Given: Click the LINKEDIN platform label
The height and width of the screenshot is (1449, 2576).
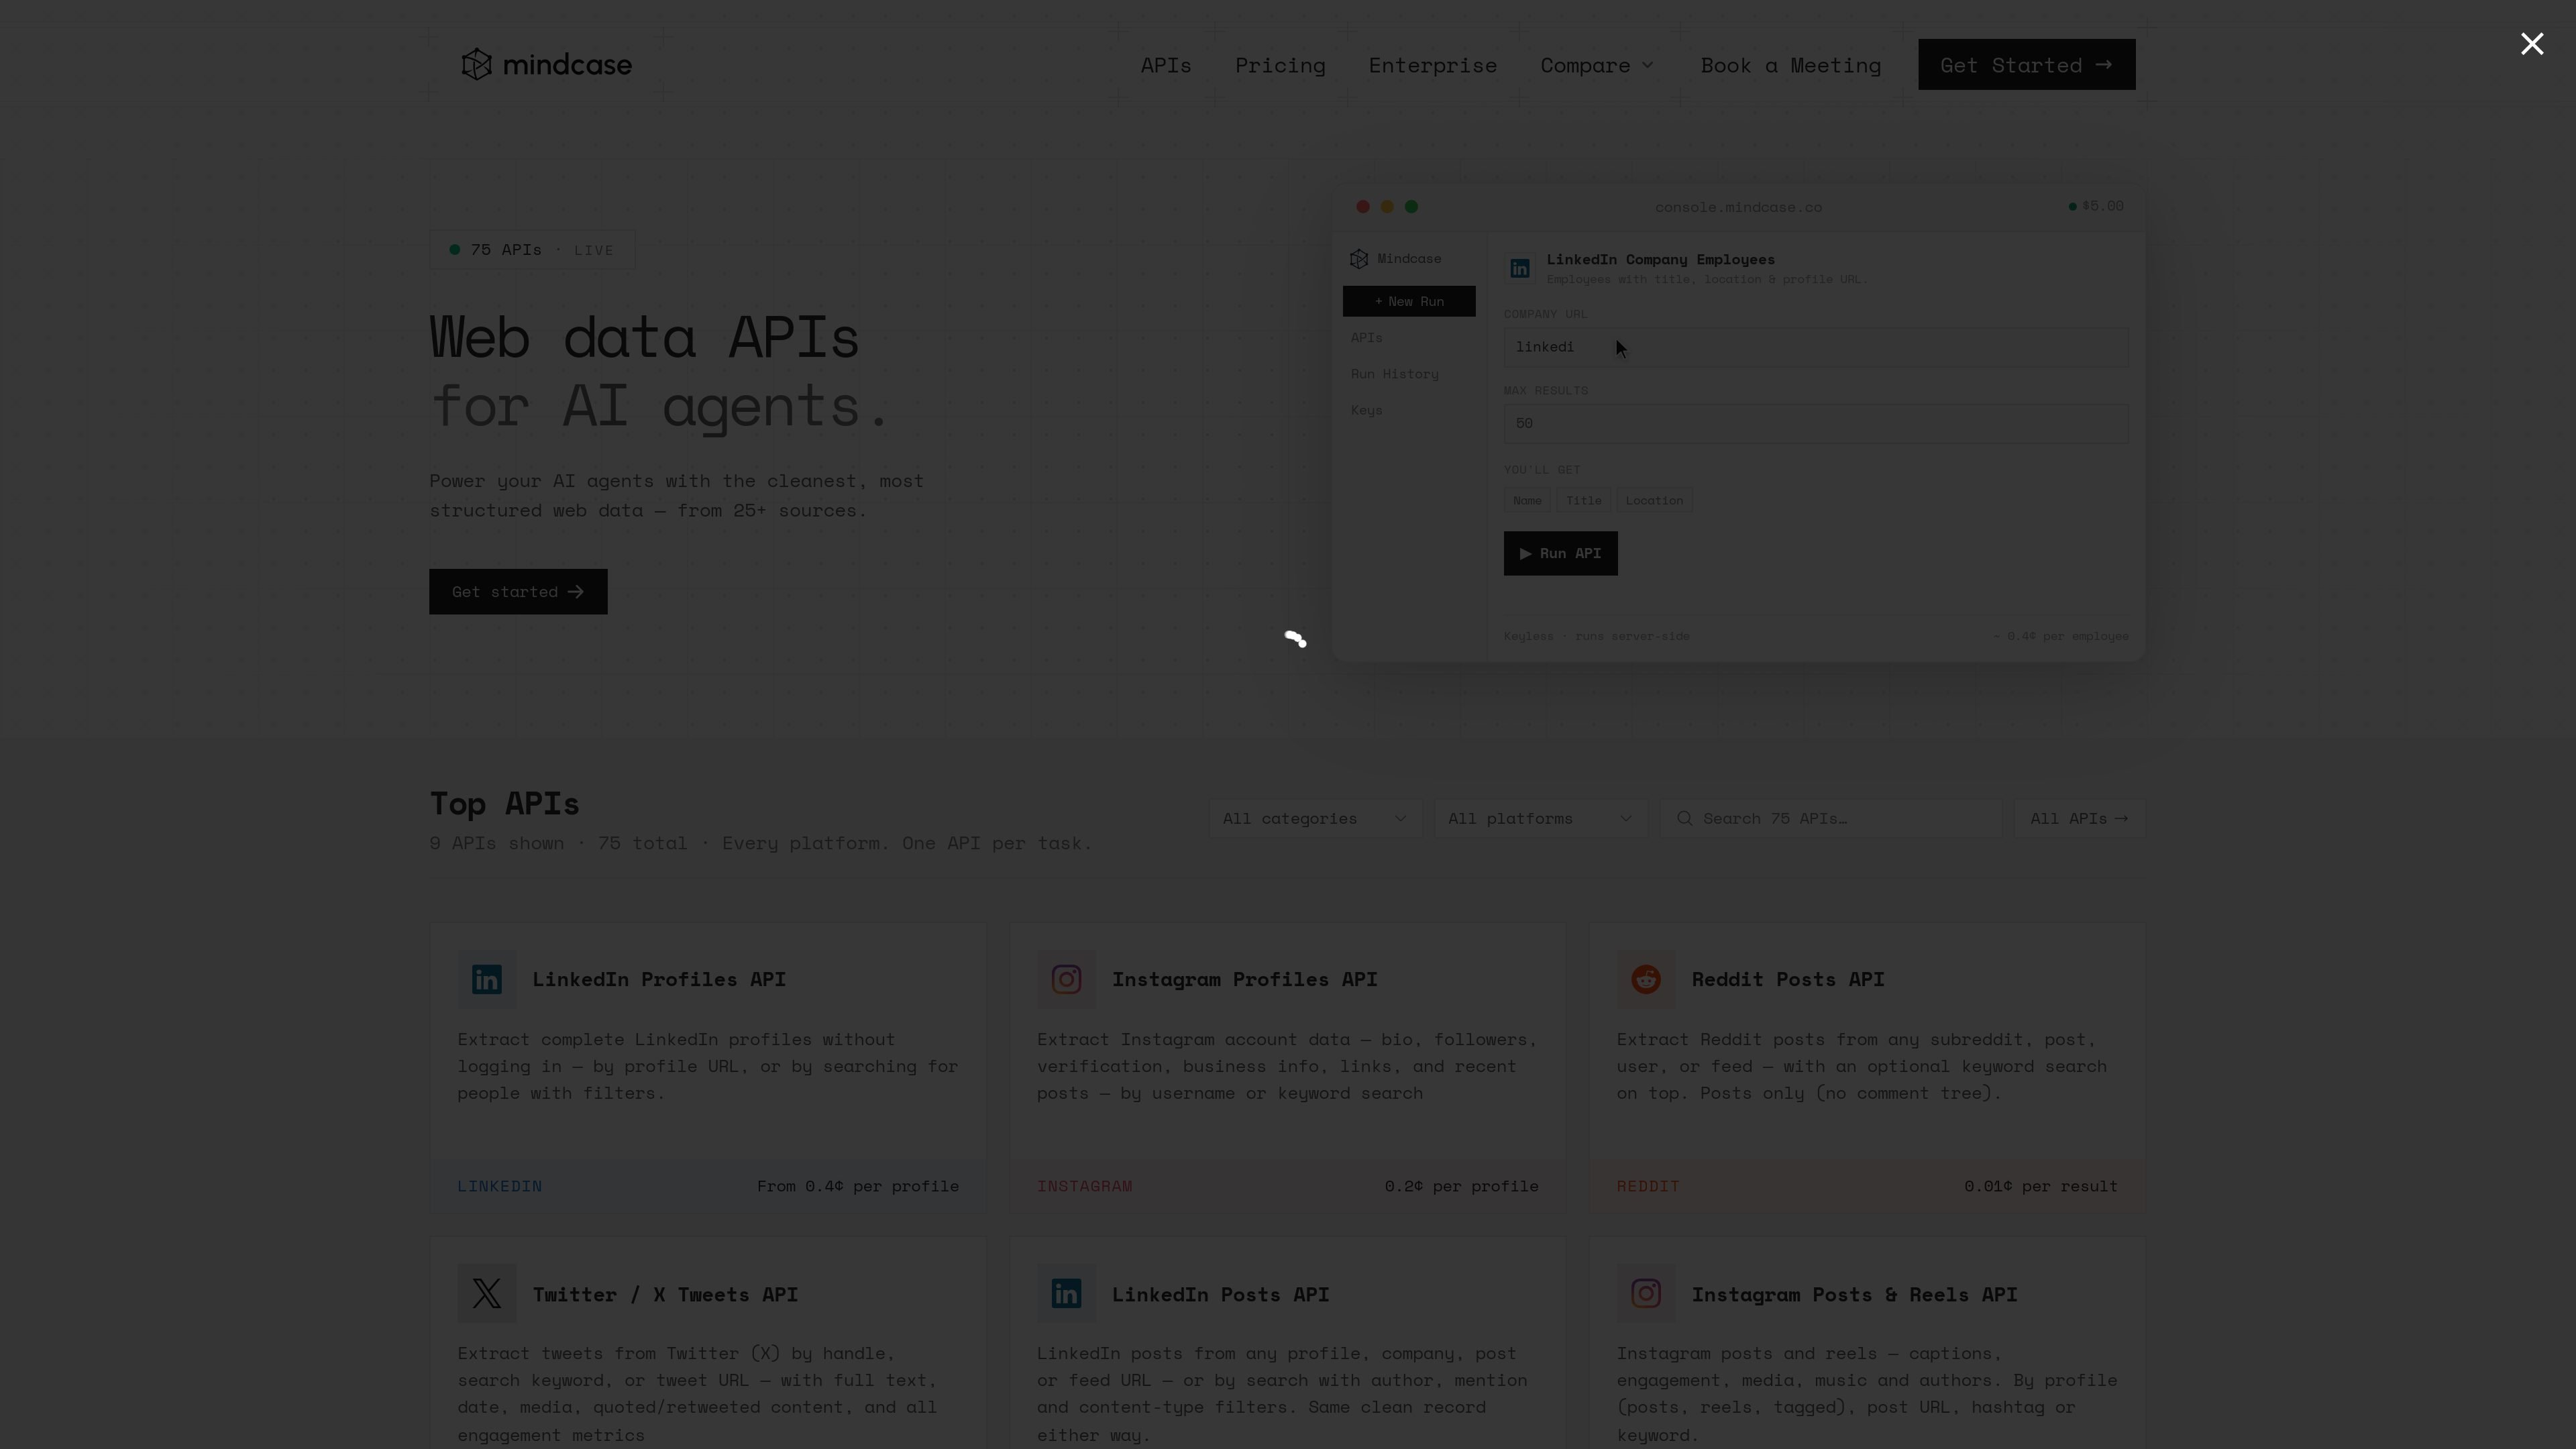Looking at the screenshot, I should click(499, 1186).
